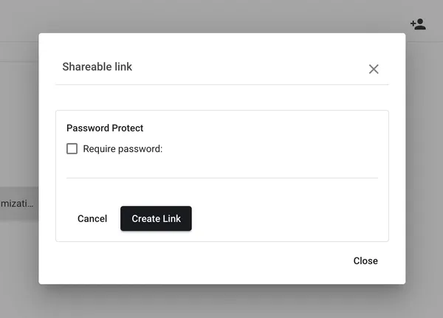
Task: Invite collaborators via the person-plus icon
Action: [x=418, y=24]
